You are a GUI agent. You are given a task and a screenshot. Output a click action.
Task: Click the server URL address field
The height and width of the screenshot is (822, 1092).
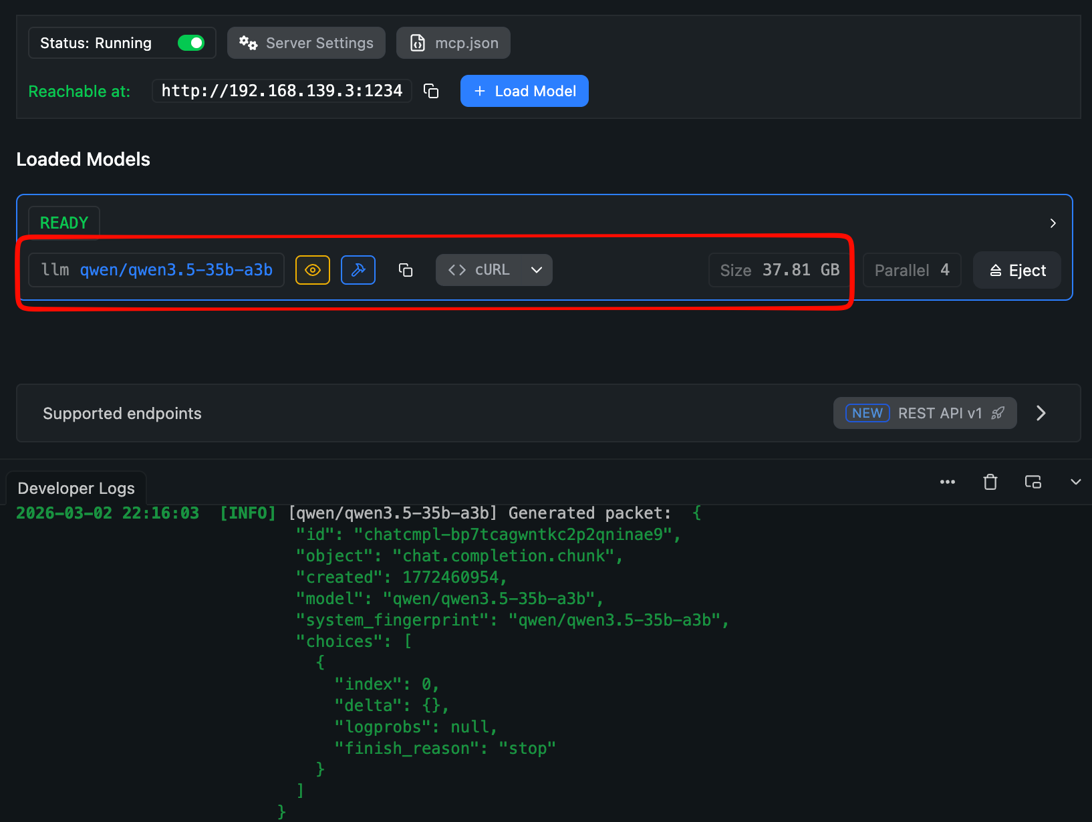click(281, 91)
